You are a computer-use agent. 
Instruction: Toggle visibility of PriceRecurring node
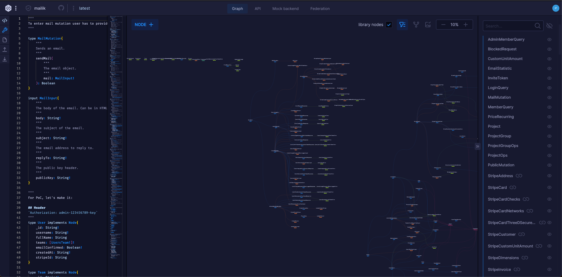click(549, 117)
